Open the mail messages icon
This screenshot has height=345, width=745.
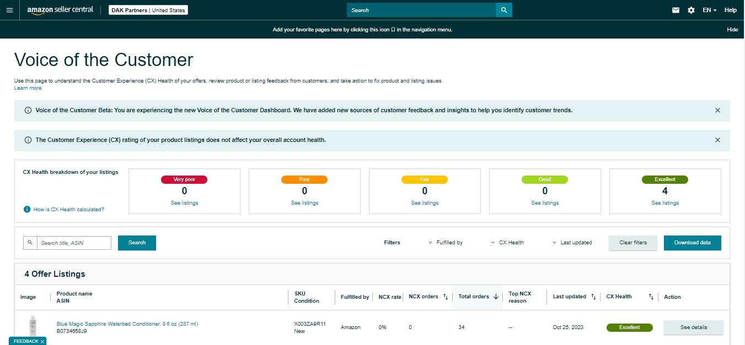pos(676,10)
